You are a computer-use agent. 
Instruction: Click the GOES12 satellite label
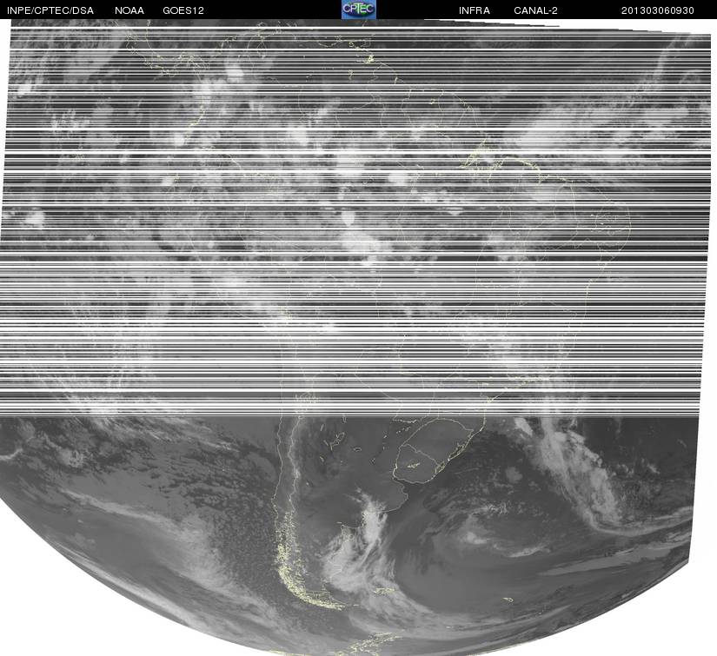pos(183,10)
